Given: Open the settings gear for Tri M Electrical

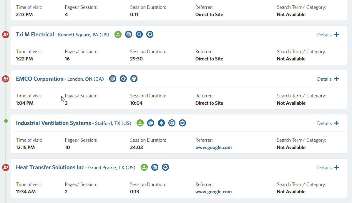Looking at the screenshot, I should coord(150,34).
